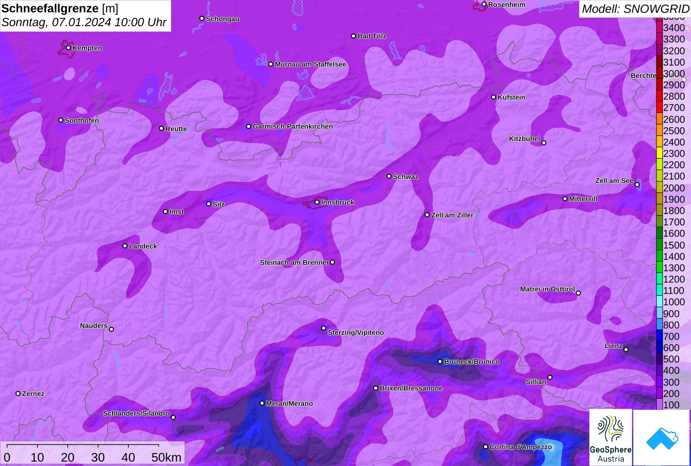Click the Schwaz location dot

click(x=389, y=176)
